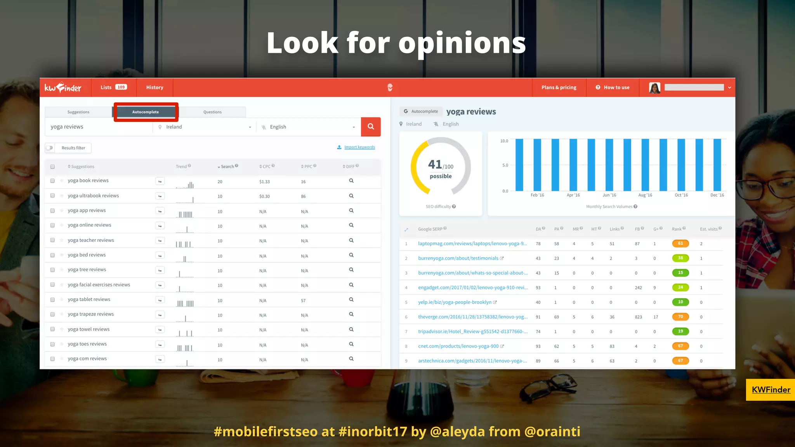Select the Autocomplete tab
Screen dimensions: 795x447
(145, 112)
